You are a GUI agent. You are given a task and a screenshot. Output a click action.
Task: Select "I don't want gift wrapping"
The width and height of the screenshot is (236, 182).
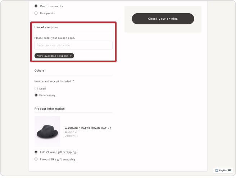(36, 152)
